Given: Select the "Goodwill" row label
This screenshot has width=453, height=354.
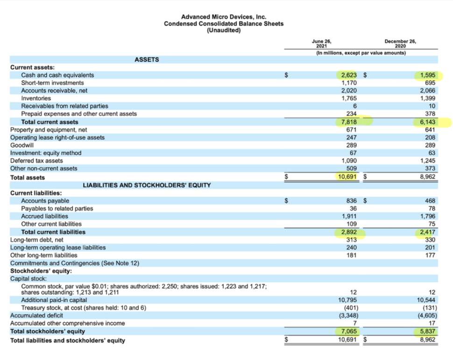Looking at the screenshot, I should click(x=22, y=145).
